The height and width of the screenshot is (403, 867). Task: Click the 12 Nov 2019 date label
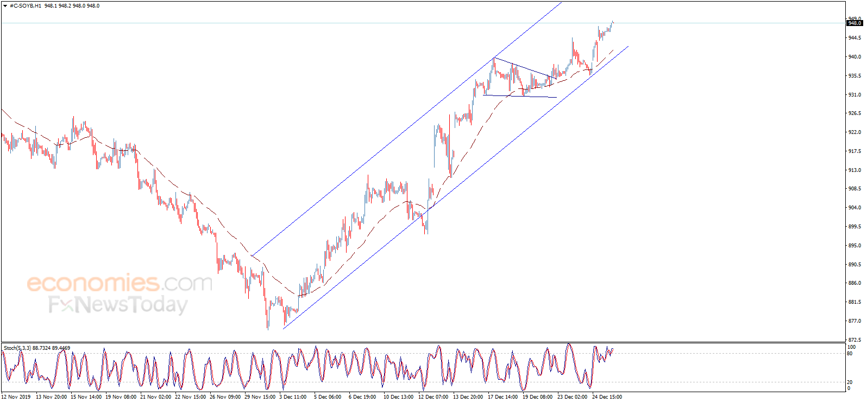[x=16, y=397]
